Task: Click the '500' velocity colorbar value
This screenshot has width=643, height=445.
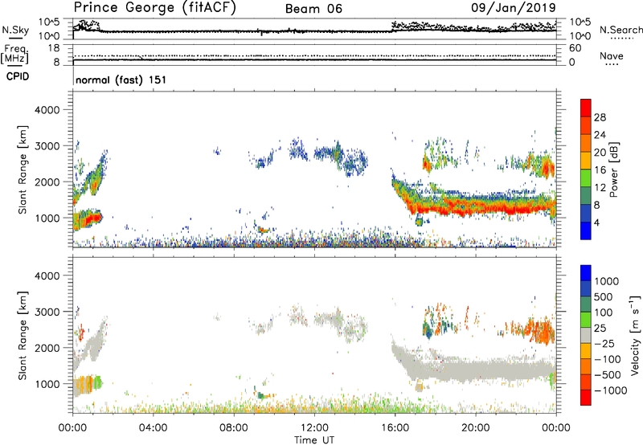Action: pos(605,296)
